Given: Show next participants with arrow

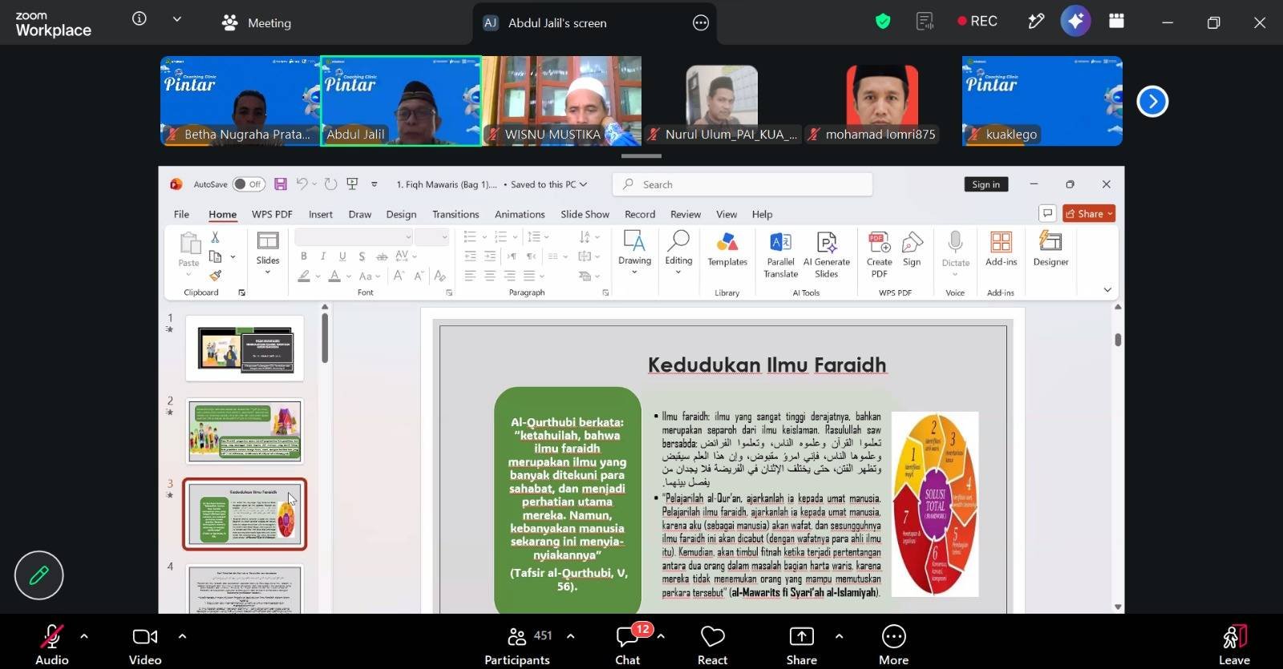Looking at the screenshot, I should click(1152, 101).
